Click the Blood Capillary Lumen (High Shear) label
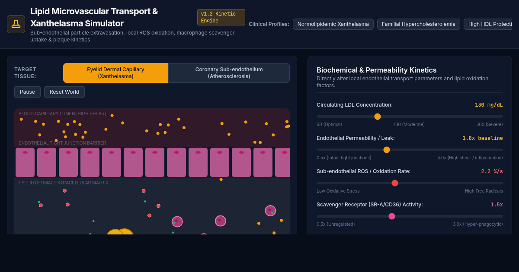The height and width of the screenshot is (272, 519). point(62,114)
